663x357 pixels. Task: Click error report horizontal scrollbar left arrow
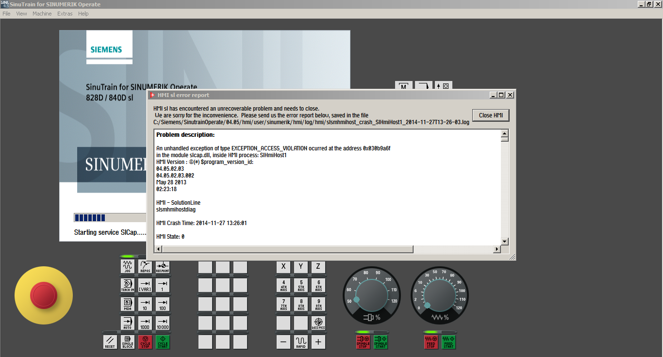click(158, 249)
